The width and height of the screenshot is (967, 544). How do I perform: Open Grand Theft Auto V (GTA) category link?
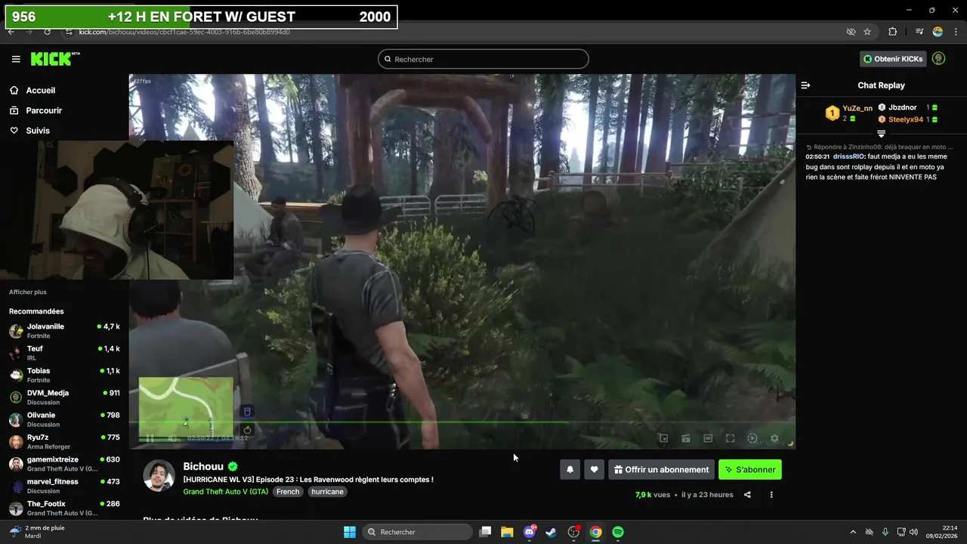[225, 491]
